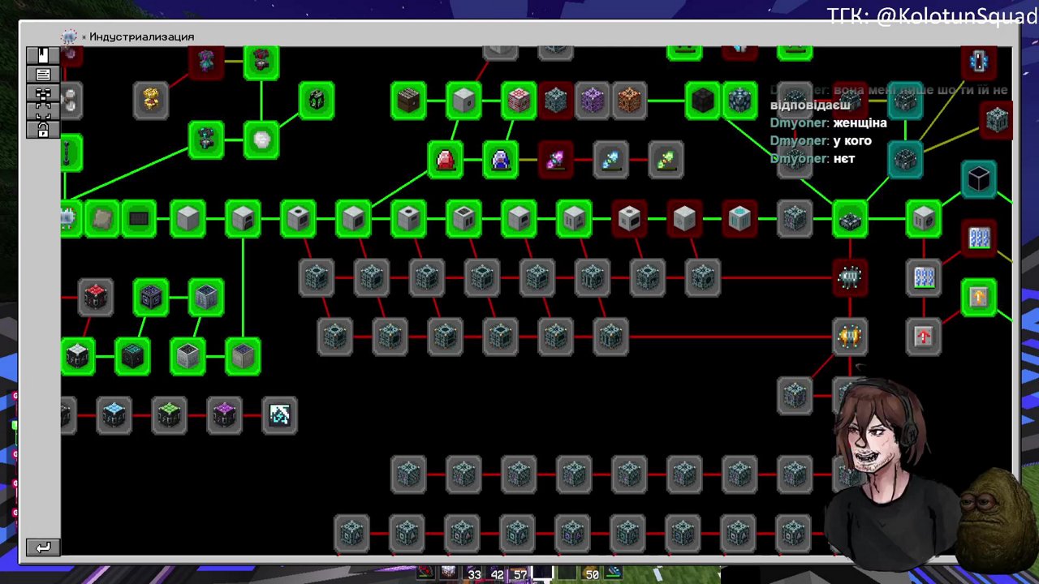Open the orange cube quest node
The width and height of the screenshot is (1039, 584).
pos(629,100)
